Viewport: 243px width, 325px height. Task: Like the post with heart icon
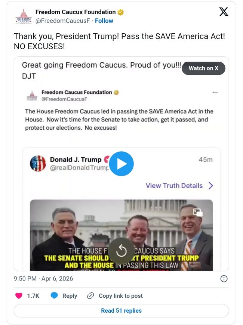tap(19, 296)
